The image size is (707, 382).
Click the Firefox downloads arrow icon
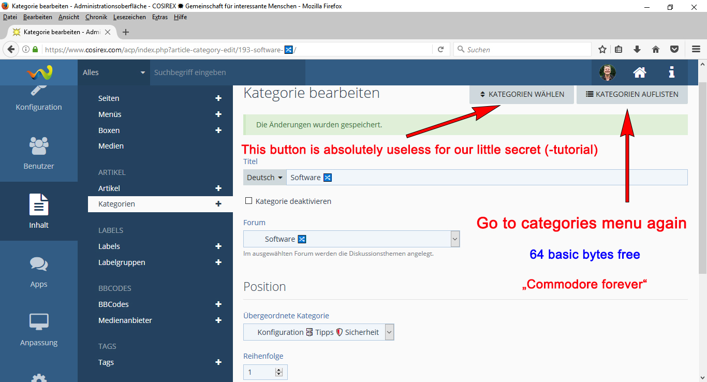(x=637, y=50)
